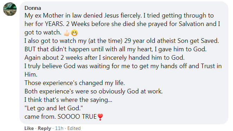Open Donna's profile picture avatar
Viewport: 233px width, 131px height.
[10, 9]
